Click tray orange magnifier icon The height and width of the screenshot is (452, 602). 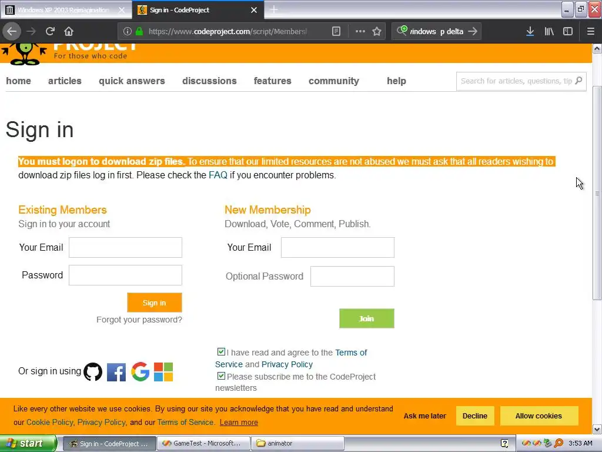(558, 443)
